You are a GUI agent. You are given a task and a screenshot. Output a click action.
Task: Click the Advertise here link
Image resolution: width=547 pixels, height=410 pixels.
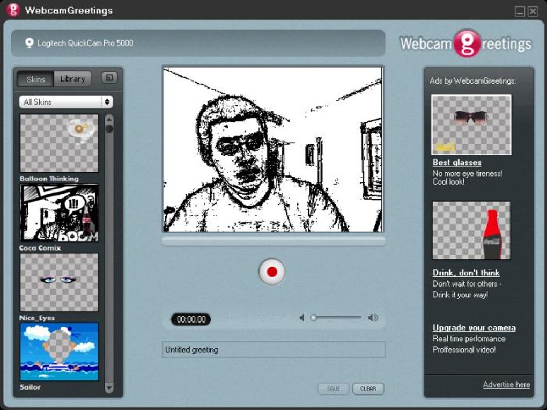506,384
